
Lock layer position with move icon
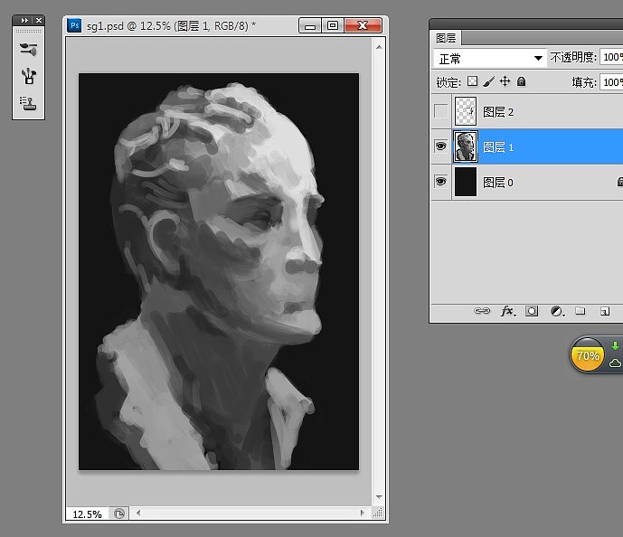pos(505,81)
